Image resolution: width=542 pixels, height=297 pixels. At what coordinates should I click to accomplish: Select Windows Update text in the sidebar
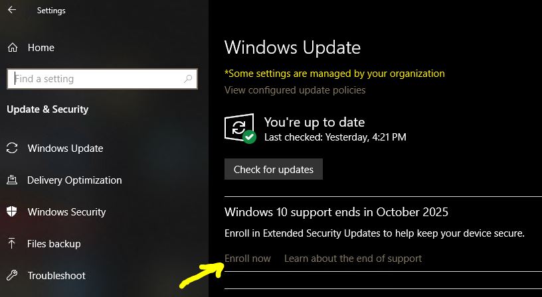(65, 148)
